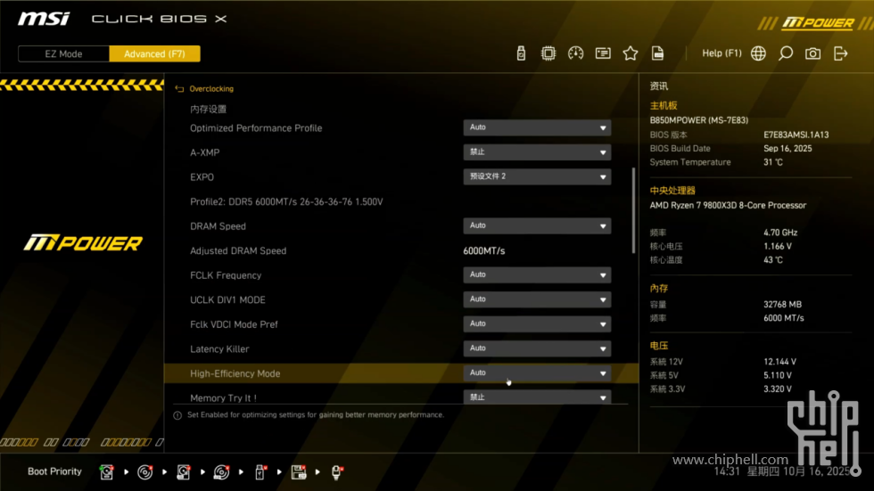The image size is (874, 491).
Task: Select the floppy disk boot device icon
Action: click(299, 472)
